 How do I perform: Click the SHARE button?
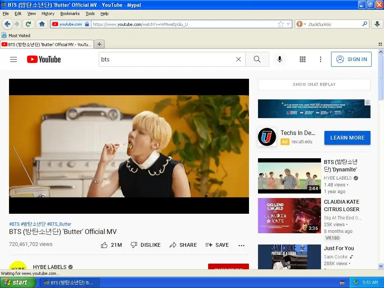(x=183, y=245)
